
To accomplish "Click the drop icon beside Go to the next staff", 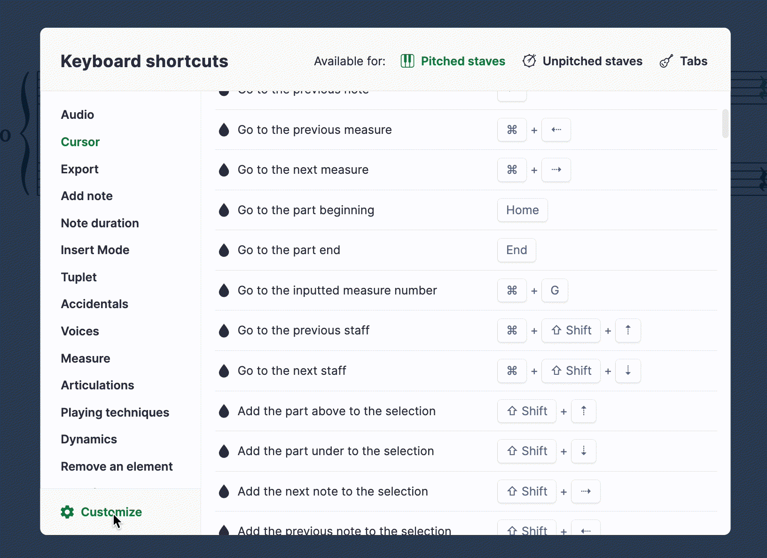I will coord(224,371).
